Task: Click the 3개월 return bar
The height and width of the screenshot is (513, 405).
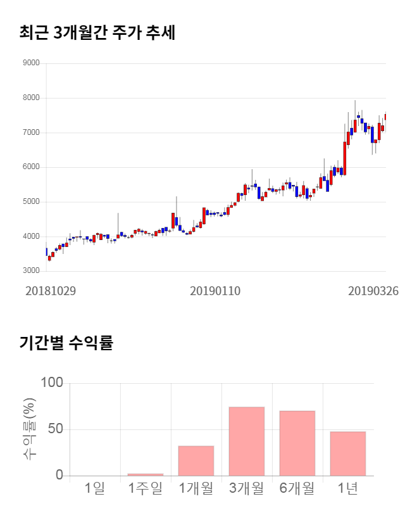Action: pyautogui.click(x=246, y=441)
